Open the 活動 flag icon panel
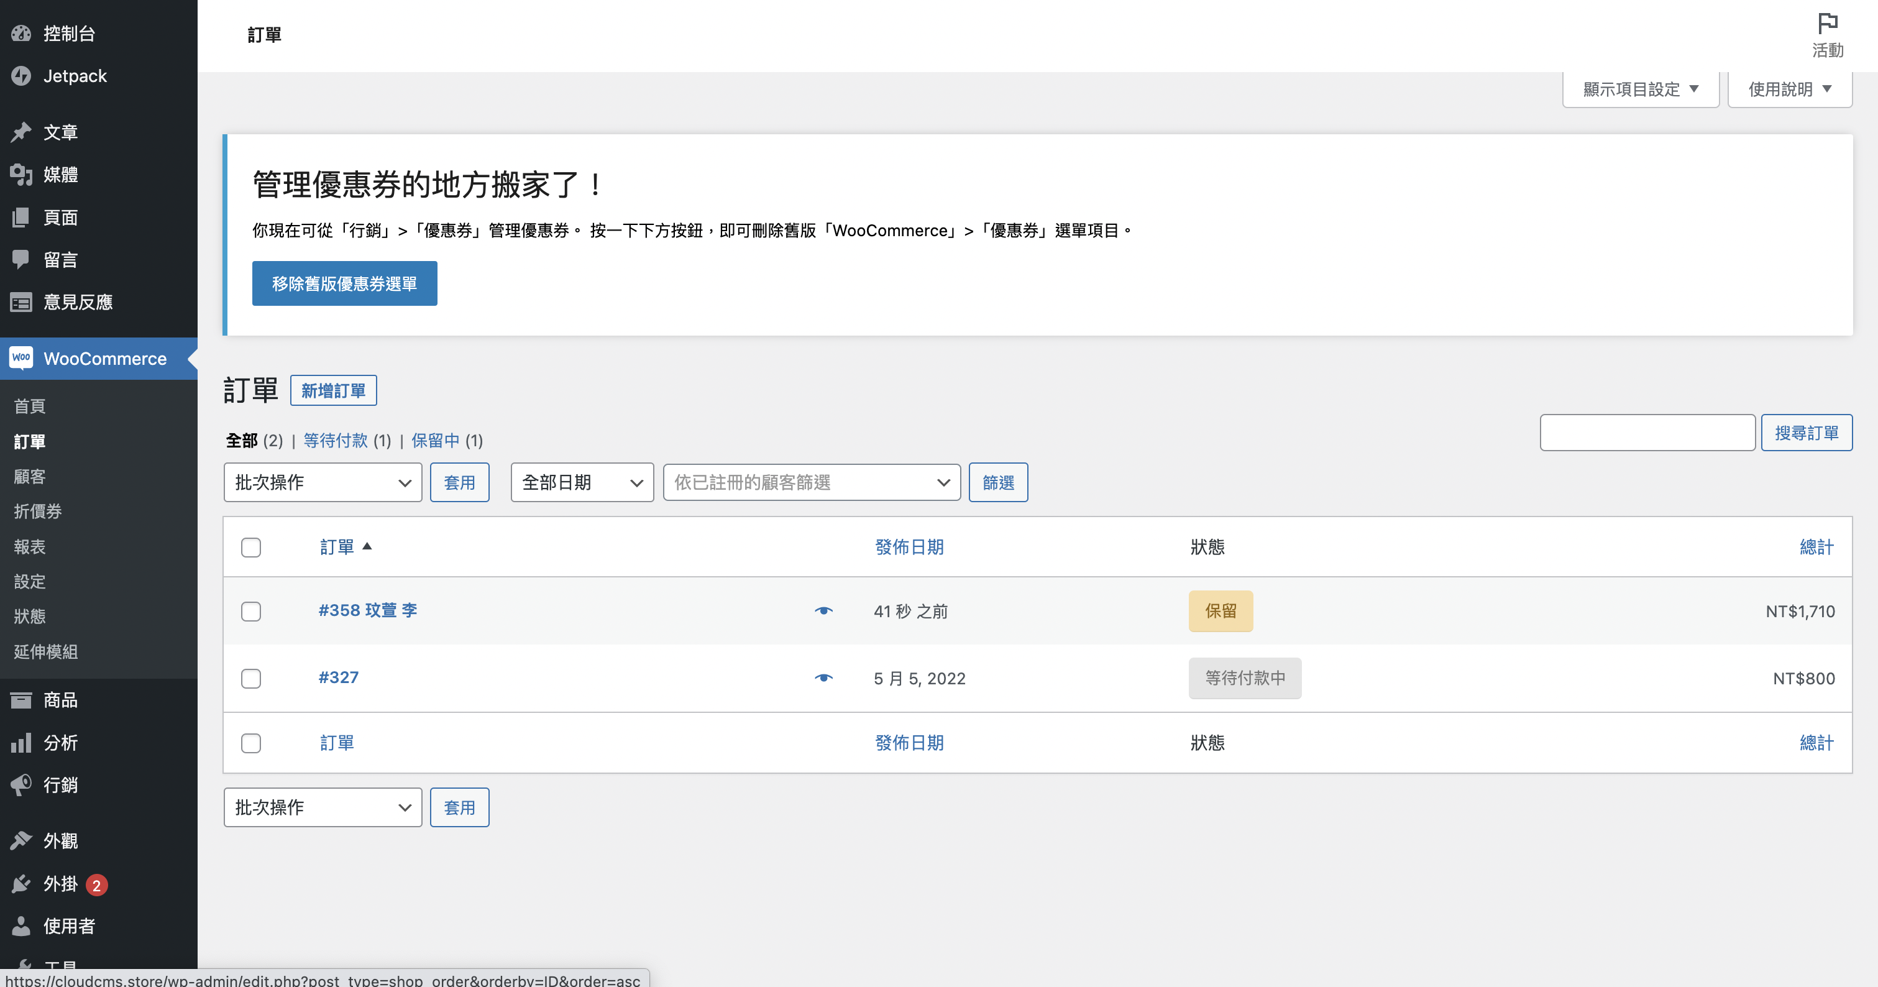 [1827, 24]
